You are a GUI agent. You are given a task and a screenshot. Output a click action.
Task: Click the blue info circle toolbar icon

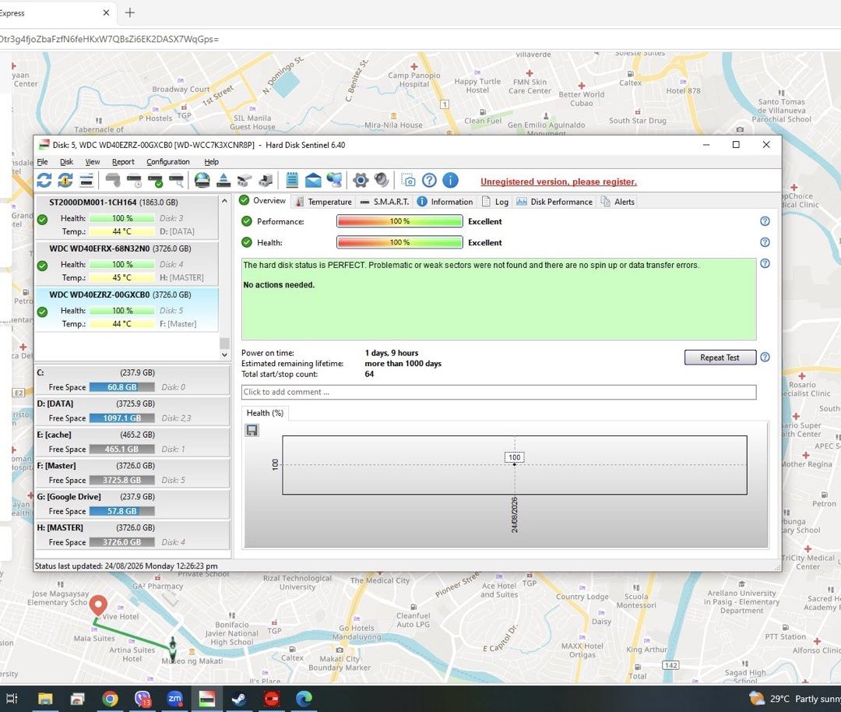(x=451, y=180)
